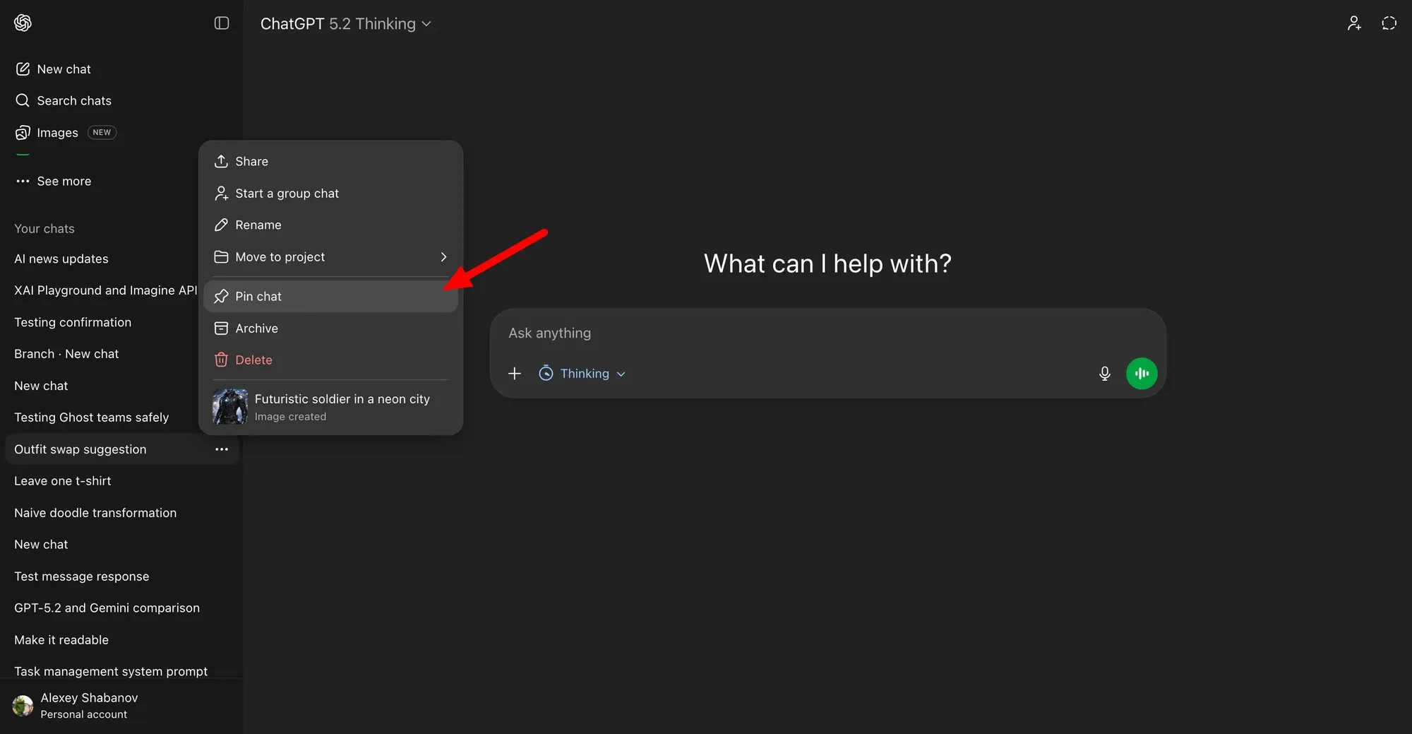Choose Move to project in the menu
Screen dimensions: 1412x734
pos(330,257)
